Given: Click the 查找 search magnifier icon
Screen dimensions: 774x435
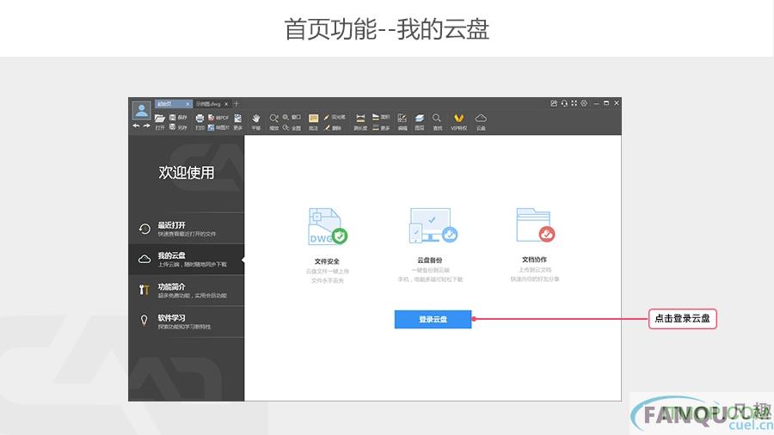Looking at the screenshot, I should pos(437,119).
